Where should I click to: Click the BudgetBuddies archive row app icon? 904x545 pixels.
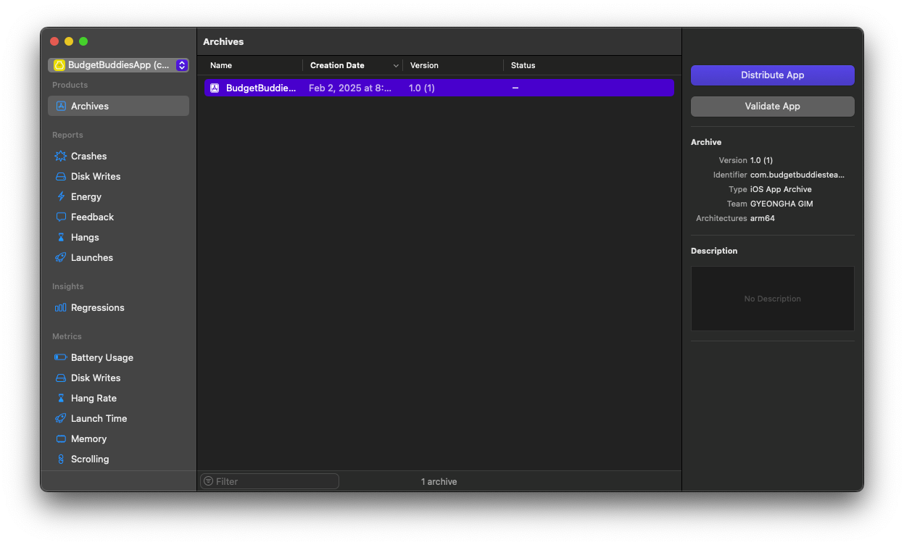215,88
